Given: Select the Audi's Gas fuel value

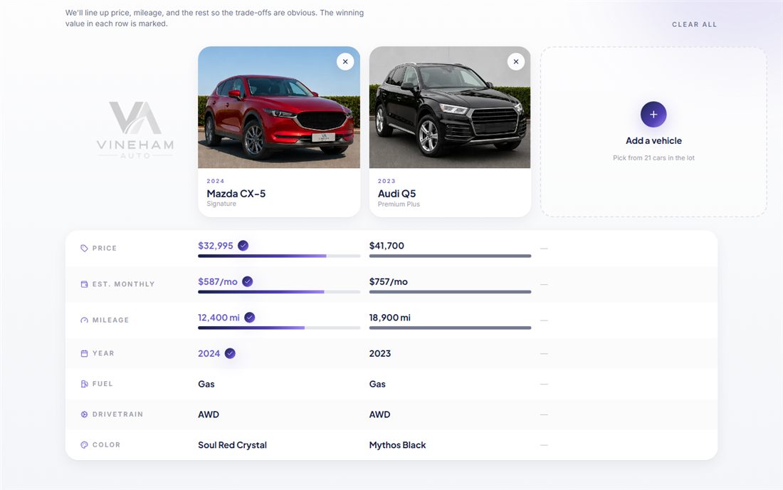Looking at the screenshot, I should [377, 384].
